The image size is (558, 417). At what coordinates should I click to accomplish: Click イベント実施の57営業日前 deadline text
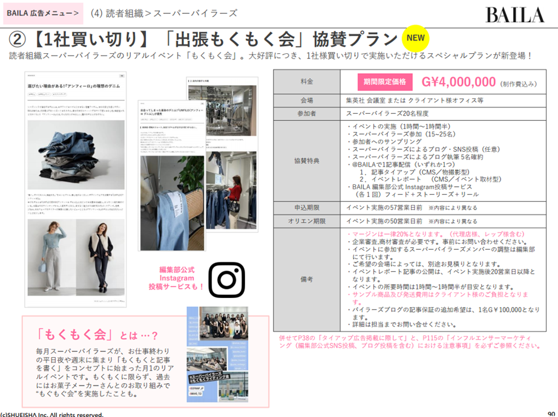pyautogui.click(x=384, y=208)
